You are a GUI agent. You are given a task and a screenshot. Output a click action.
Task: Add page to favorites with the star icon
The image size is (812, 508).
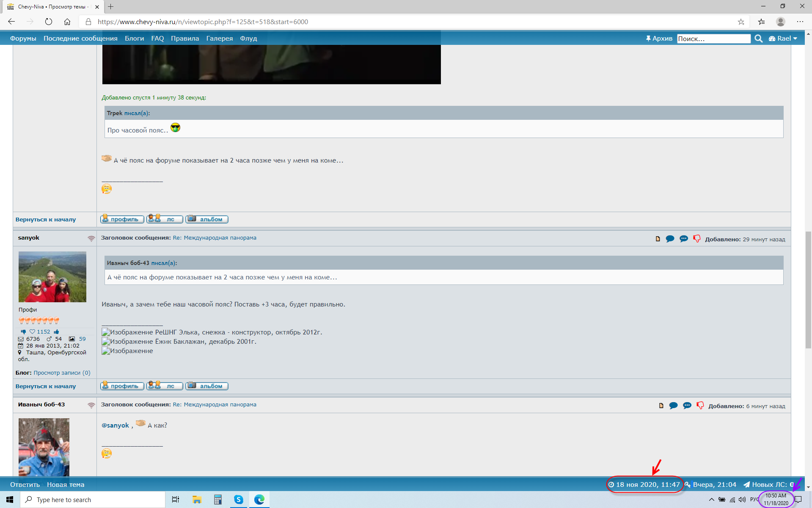pos(741,22)
